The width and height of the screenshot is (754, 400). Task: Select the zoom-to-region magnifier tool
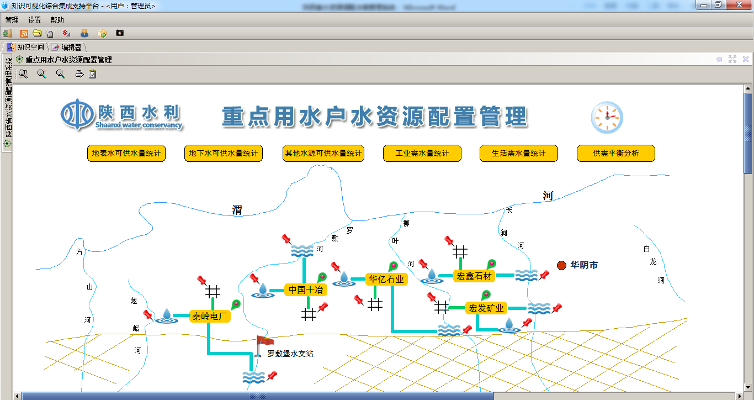23,73
